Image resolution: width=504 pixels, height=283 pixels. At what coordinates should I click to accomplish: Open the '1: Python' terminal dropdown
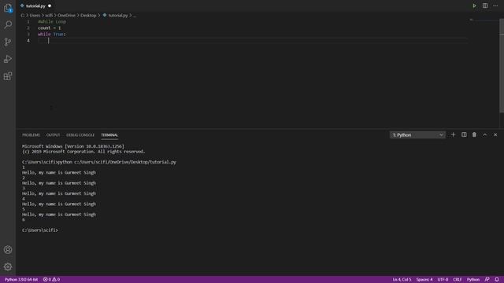click(x=417, y=135)
